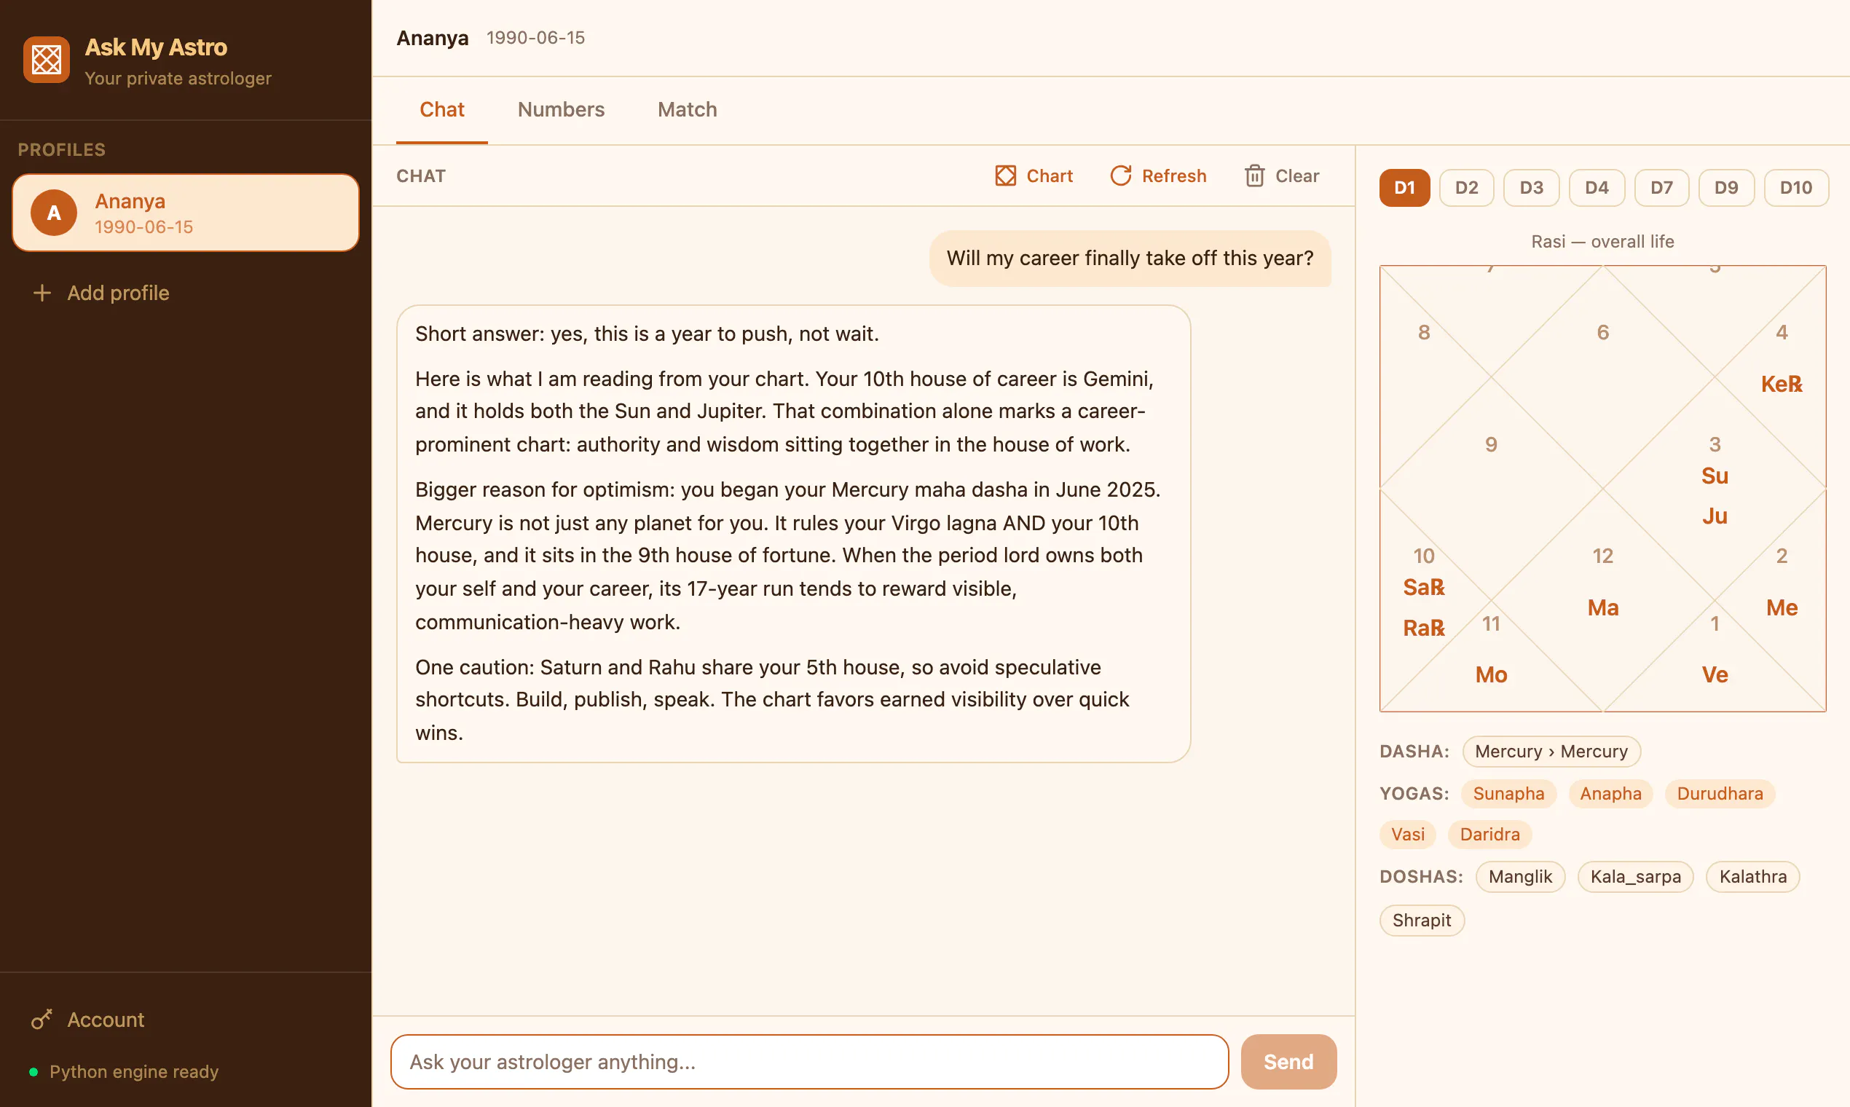Click the Ke retrograde planet in house 4

1782,384
